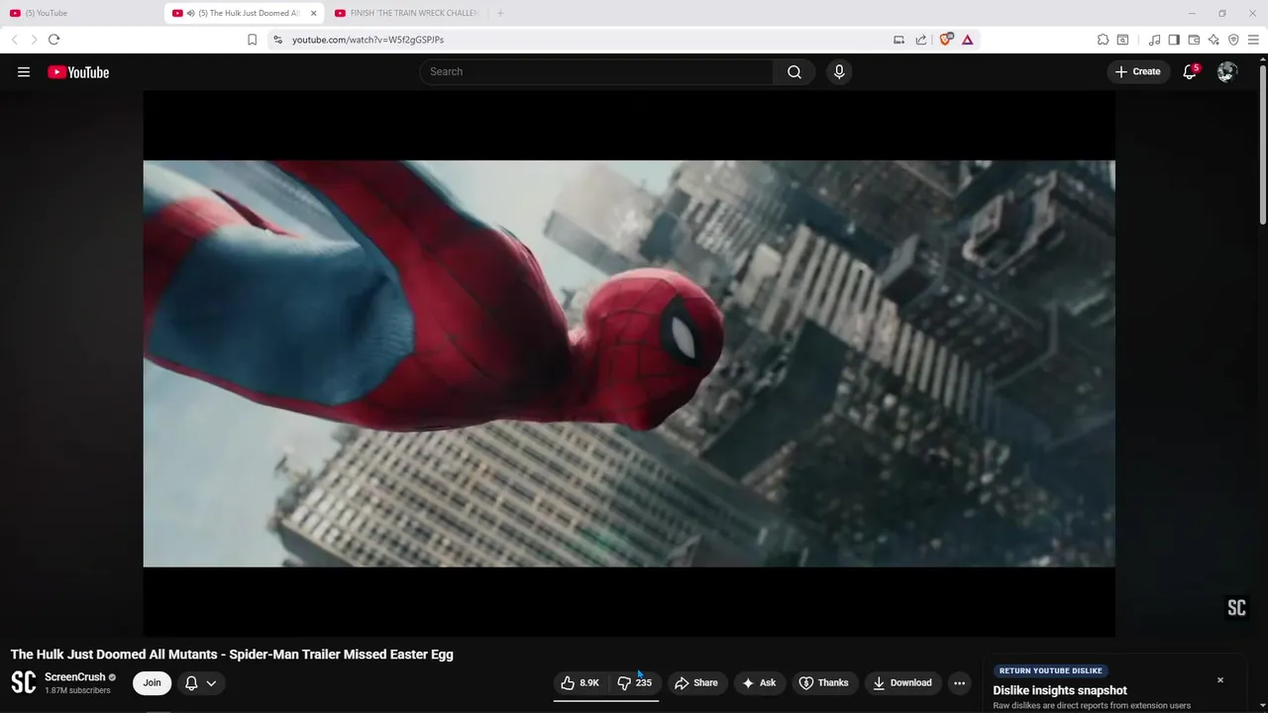Close the Hulk Just Doomed tab
Screen dimensions: 1268x713
(314, 13)
